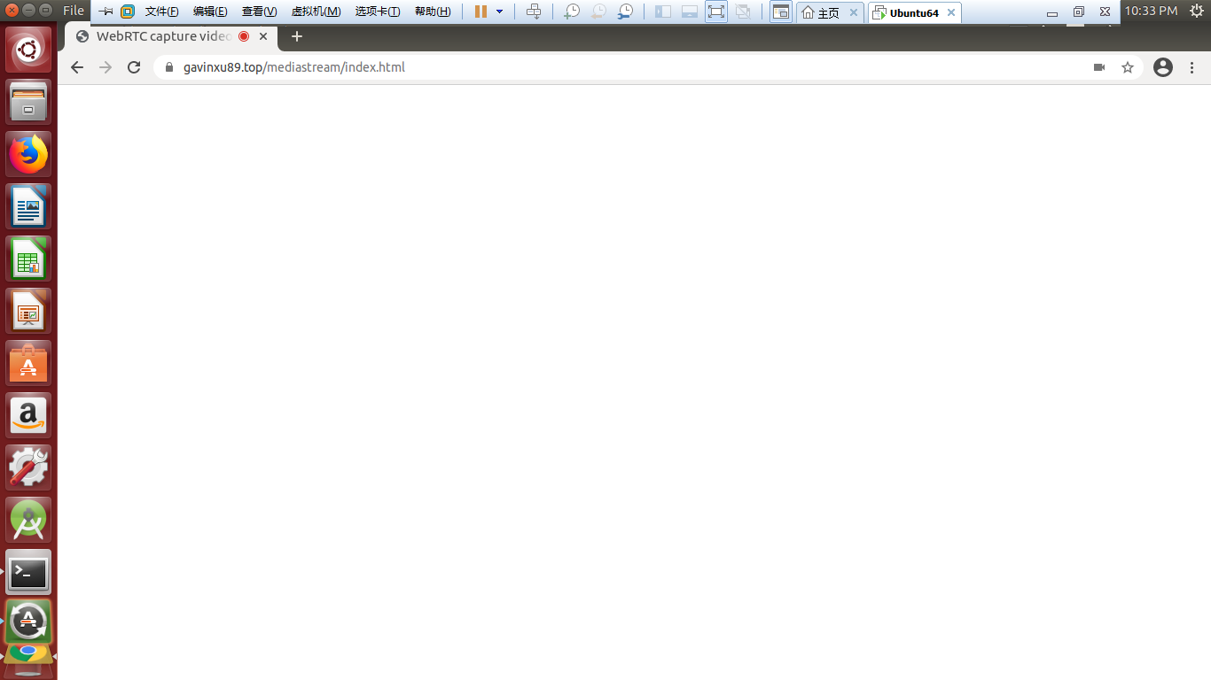Open Software Updater from the dock
Image resolution: width=1211 pixels, height=680 pixels.
(x=29, y=622)
